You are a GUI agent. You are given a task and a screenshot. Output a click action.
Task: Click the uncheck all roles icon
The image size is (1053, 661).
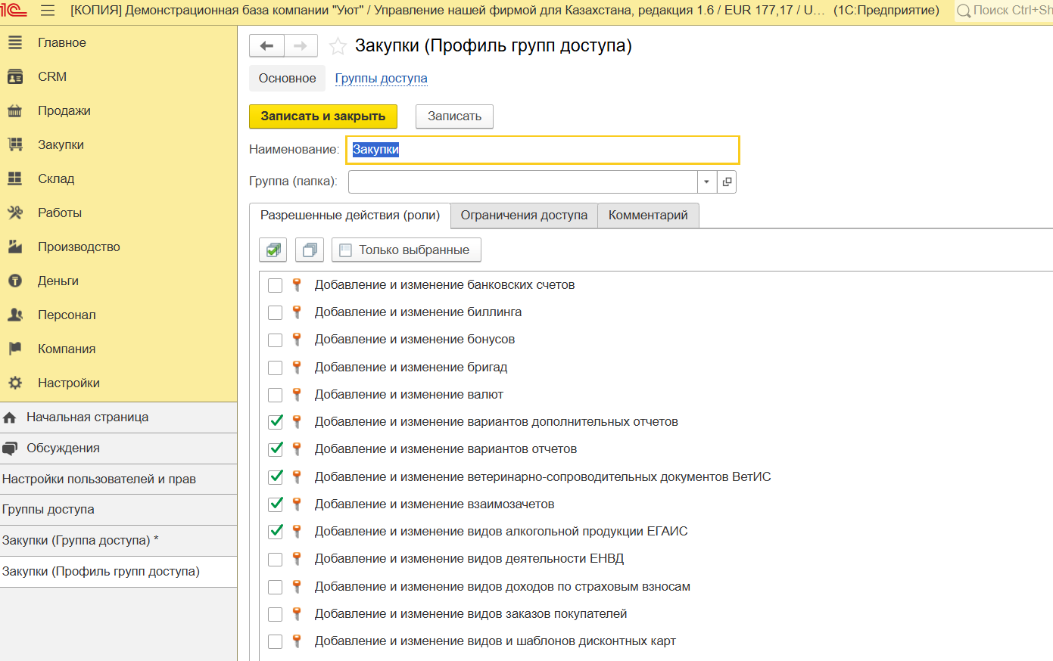(x=309, y=250)
